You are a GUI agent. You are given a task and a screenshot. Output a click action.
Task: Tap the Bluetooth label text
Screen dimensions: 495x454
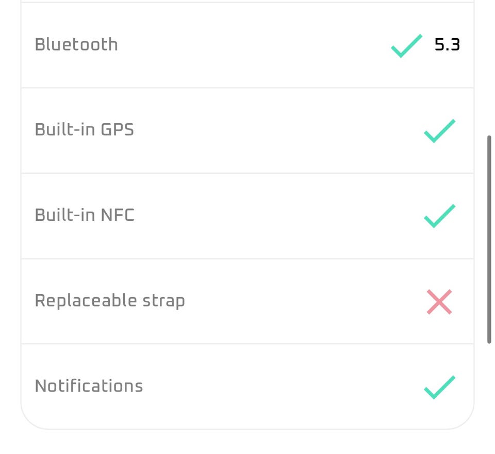tap(76, 44)
